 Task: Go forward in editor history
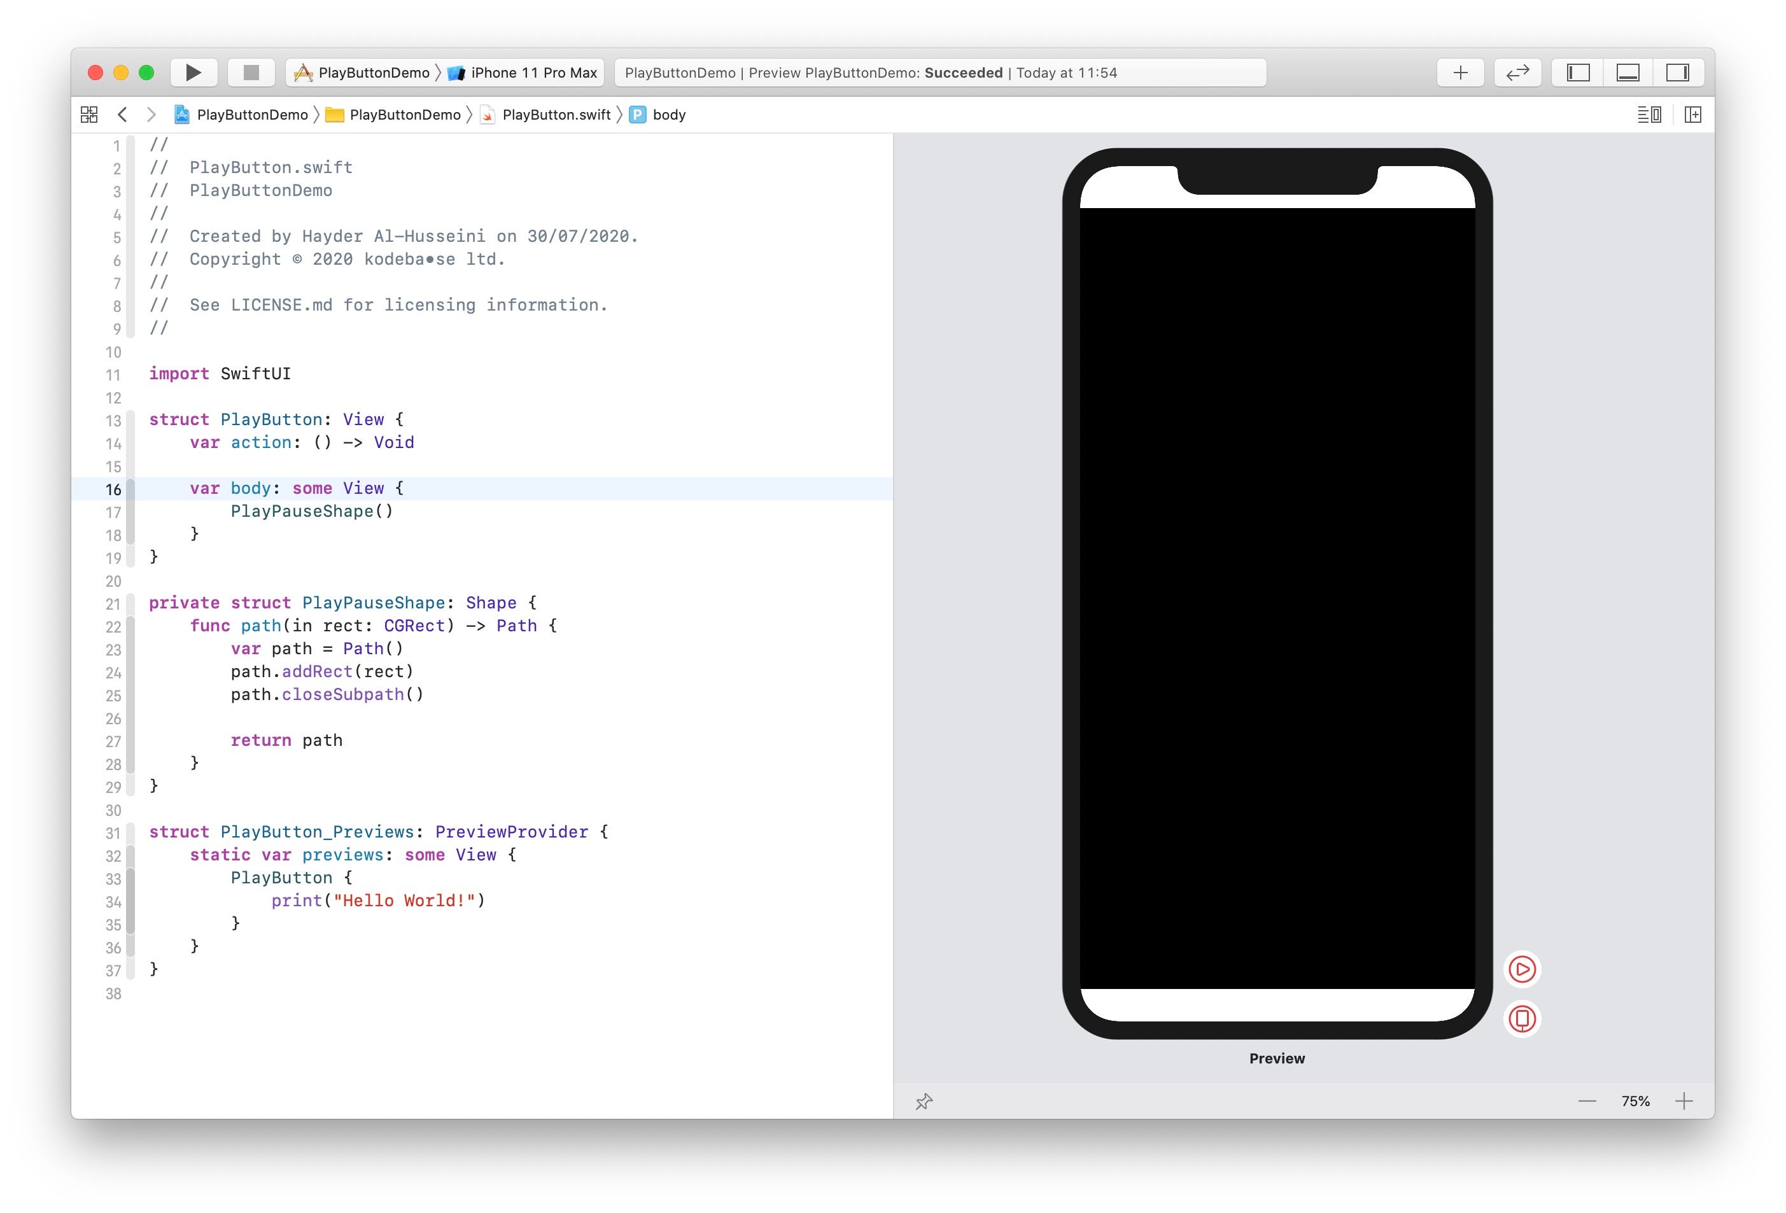click(151, 115)
